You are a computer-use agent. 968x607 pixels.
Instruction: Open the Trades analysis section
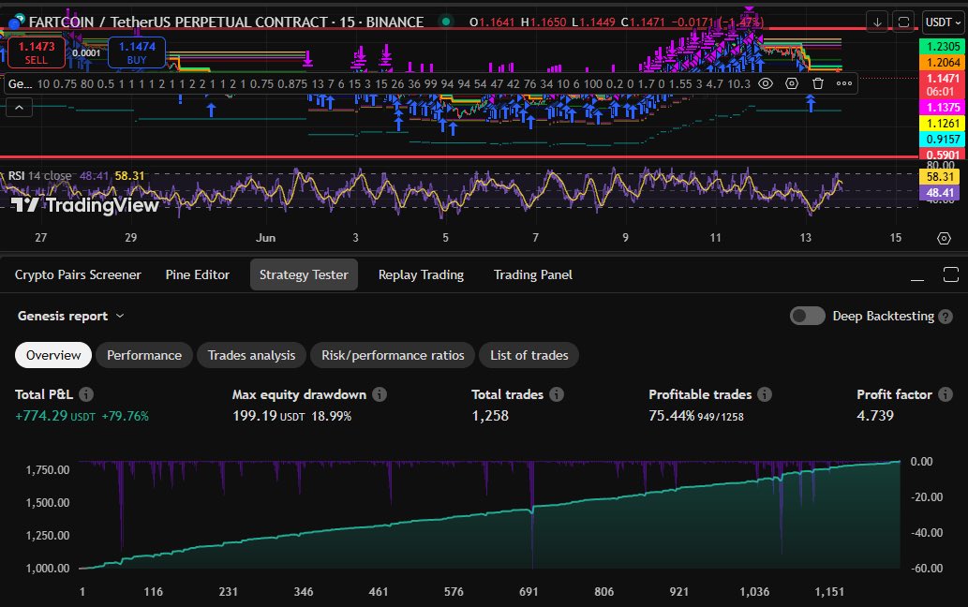[x=251, y=355]
